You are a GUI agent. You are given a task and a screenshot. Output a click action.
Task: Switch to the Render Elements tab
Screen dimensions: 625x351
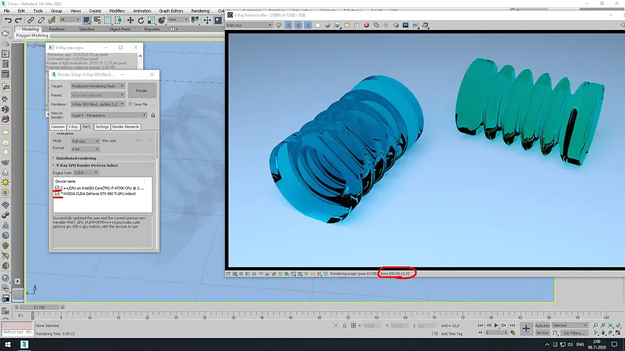[x=126, y=127]
